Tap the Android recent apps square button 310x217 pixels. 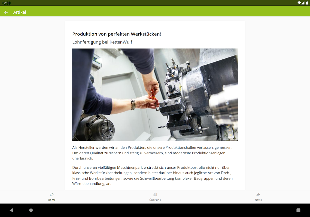coord(298,210)
